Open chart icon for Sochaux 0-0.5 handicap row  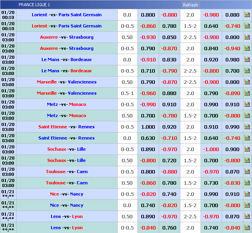point(247,150)
